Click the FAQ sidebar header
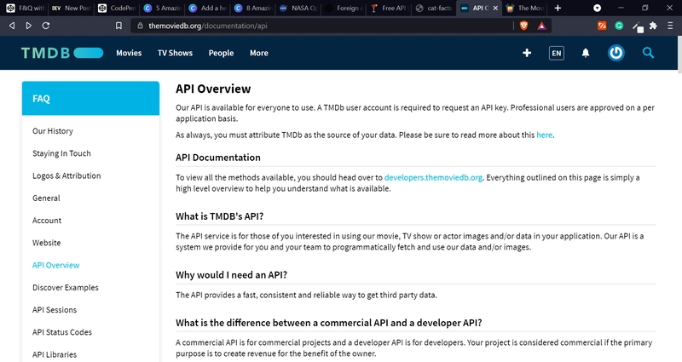The width and height of the screenshot is (682, 362). tap(90, 98)
